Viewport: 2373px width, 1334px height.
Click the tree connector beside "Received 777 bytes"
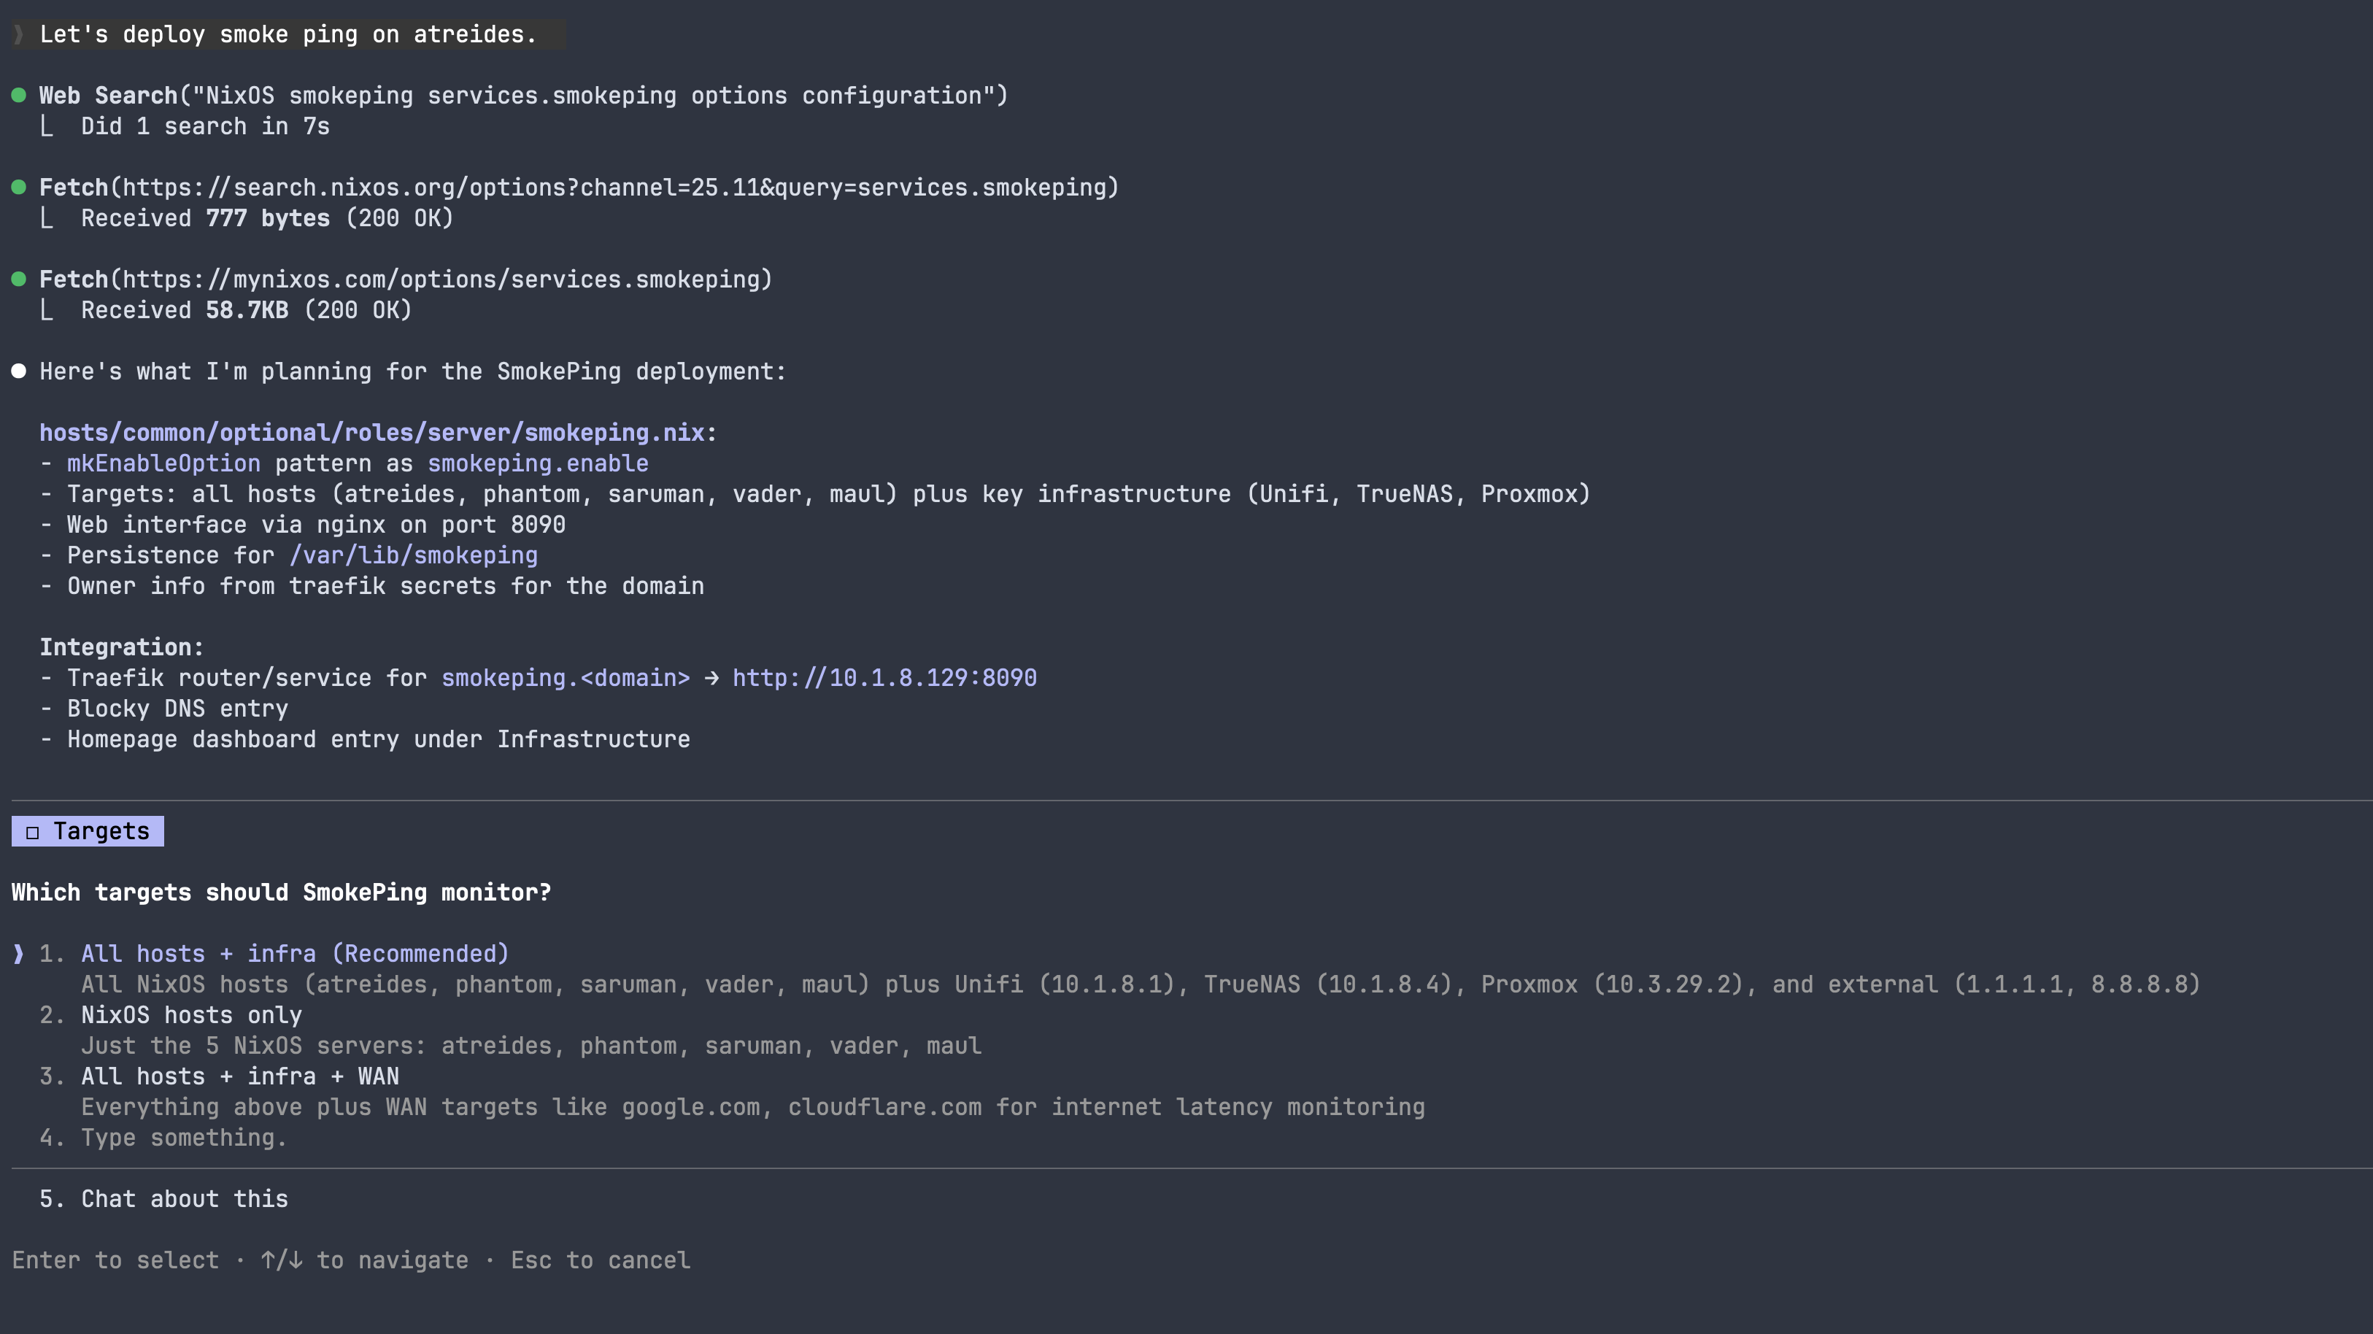pos(47,218)
